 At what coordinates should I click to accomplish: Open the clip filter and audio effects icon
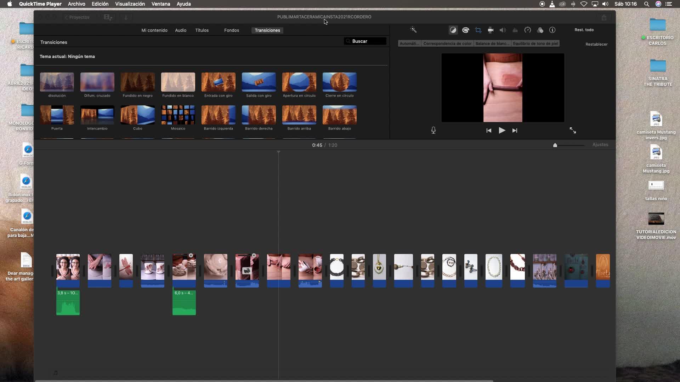pos(540,30)
